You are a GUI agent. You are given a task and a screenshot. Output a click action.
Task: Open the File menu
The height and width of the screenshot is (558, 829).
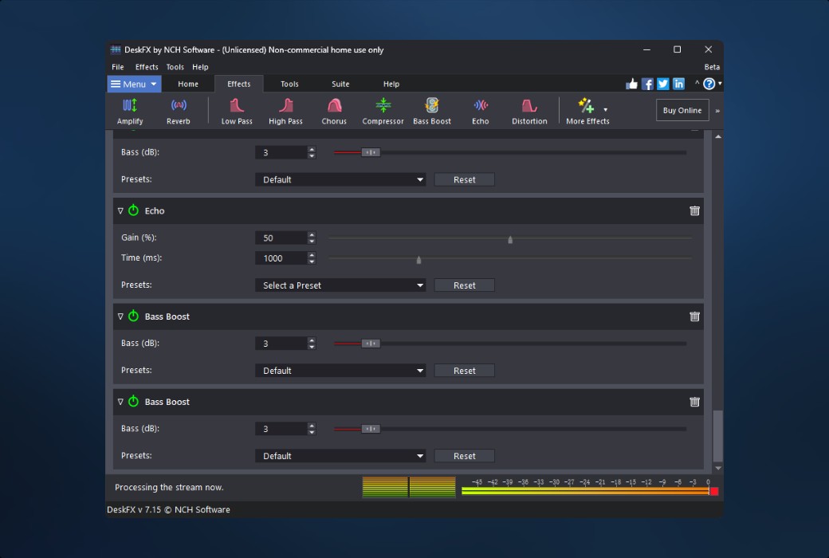click(x=118, y=67)
